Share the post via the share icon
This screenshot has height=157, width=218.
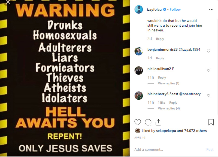(158, 122)
